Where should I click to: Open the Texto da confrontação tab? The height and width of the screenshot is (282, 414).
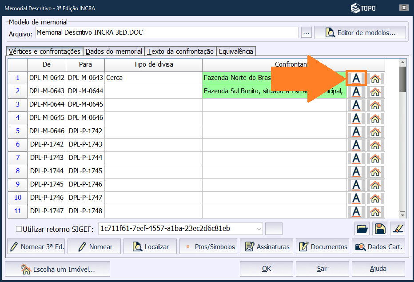(181, 52)
